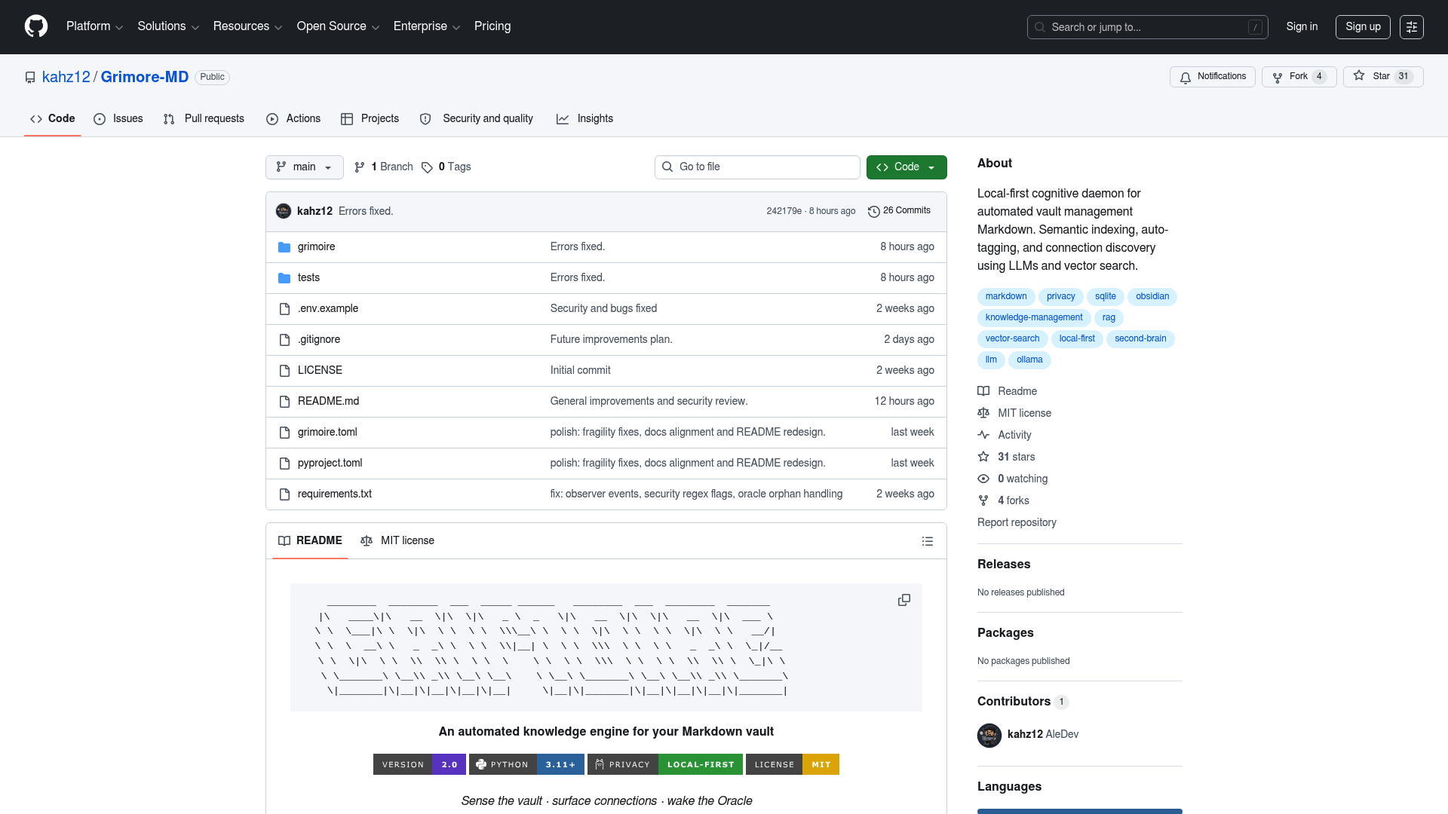
Task: Click the obsidian topic tag
Action: tap(1152, 297)
